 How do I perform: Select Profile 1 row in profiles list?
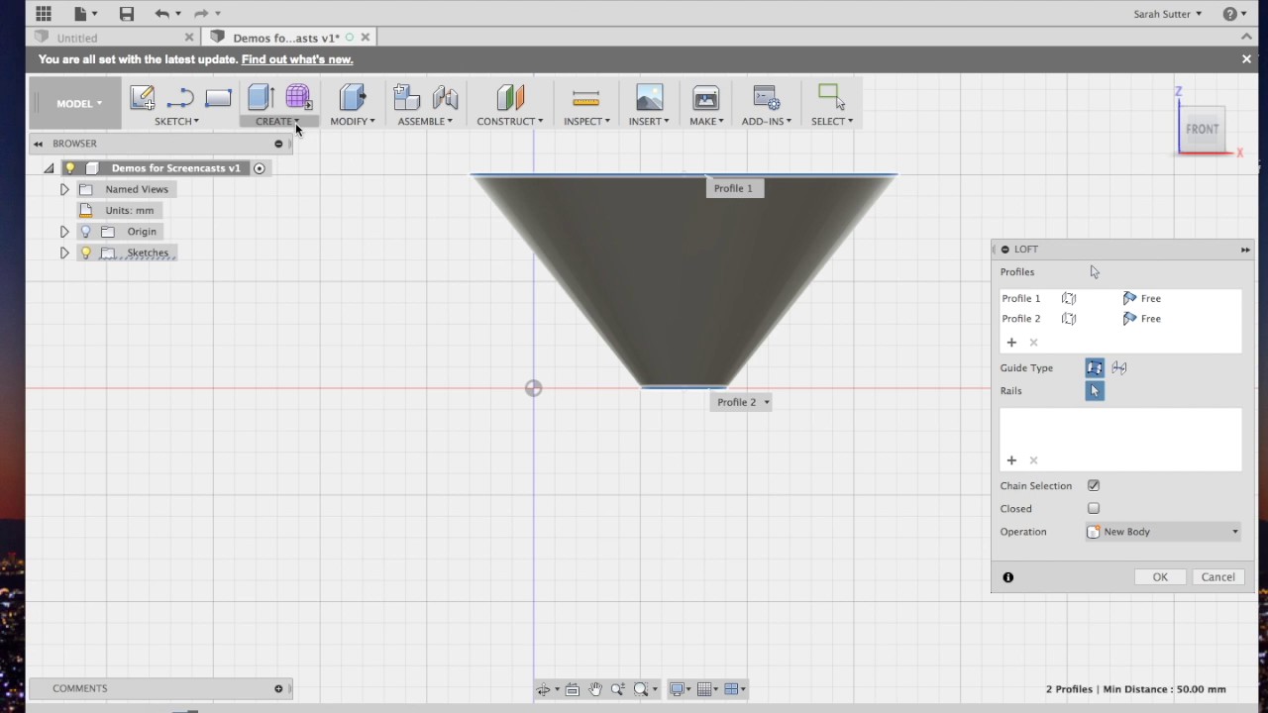[x=1120, y=298]
